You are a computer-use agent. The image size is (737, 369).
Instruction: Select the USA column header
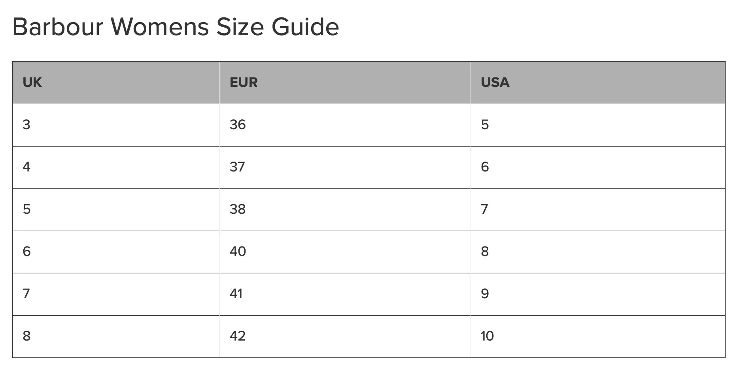(598, 83)
